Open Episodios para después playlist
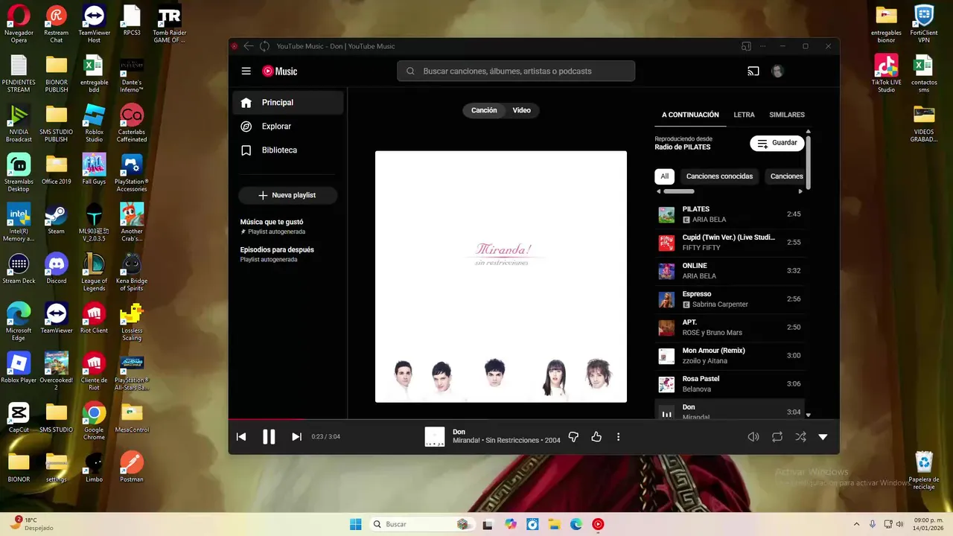Viewport: 953px width, 536px height. (x=288, y=255)
